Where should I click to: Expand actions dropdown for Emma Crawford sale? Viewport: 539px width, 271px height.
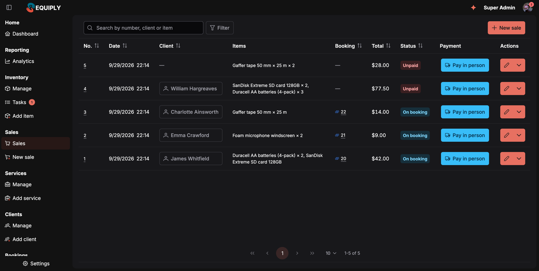click(519, 135)
